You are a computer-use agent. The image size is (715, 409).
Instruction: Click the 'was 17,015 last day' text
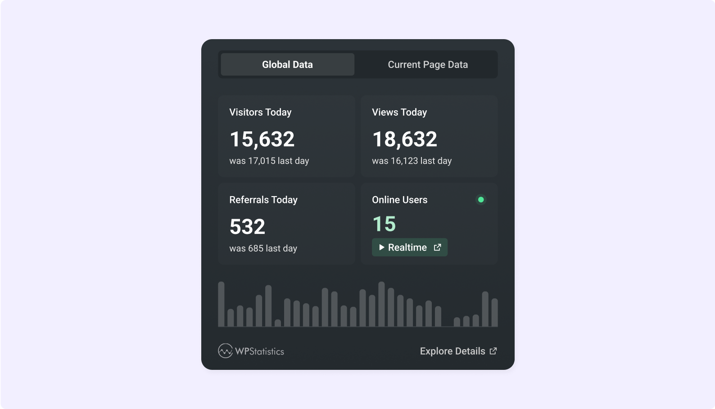pyautogui.click(x=269, y=161)
